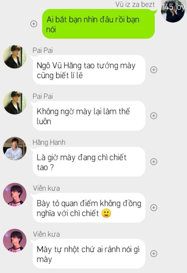The height and width of the screenshot is (273, 187).
Task: Tap the name 'Vũ iz za bezt'
Action: [135, 4]
